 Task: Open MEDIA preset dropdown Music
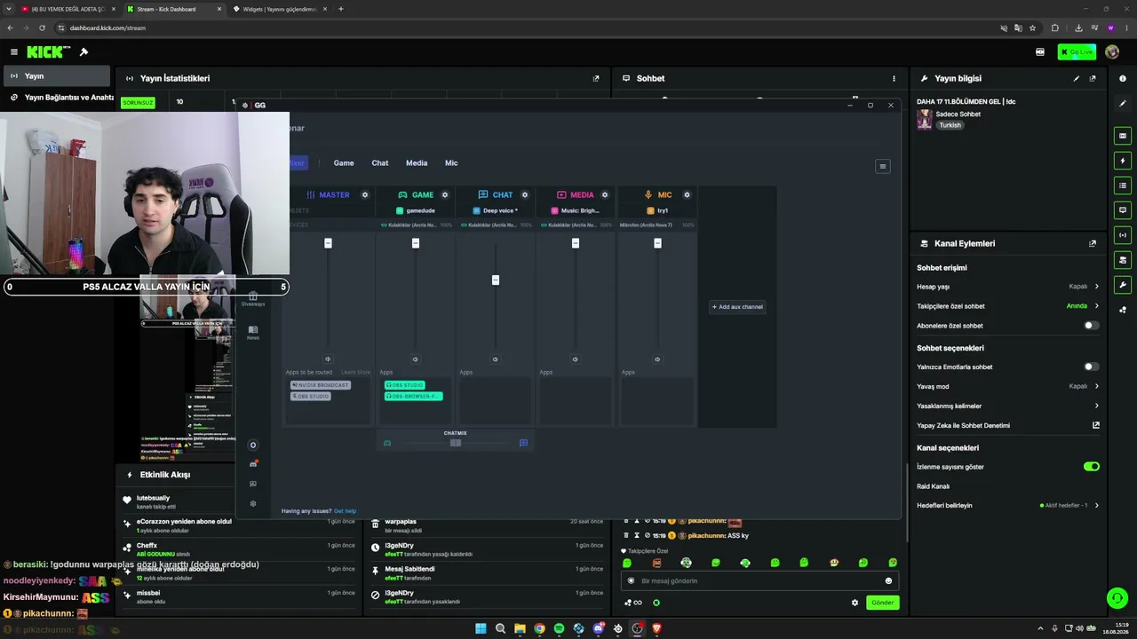click(x=576, y=210)
